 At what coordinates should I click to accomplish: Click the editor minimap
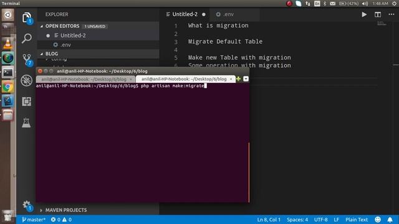pyautogui.click(x=382, y=24)
